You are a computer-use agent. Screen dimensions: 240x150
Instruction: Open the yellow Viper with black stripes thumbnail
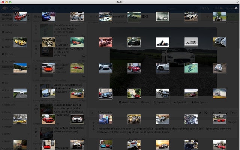point(20,42)
